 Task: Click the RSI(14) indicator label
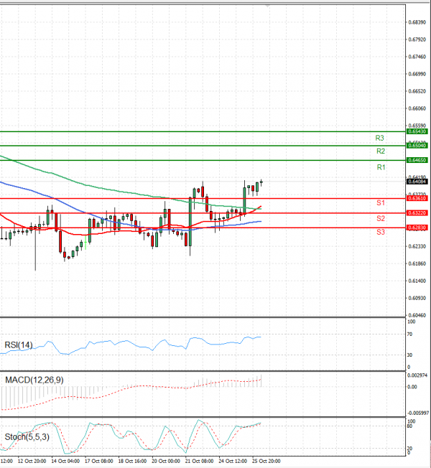point(19,345)
